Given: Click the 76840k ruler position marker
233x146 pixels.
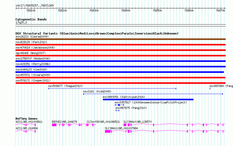Looking at the screenshot, I should point(126,10).
